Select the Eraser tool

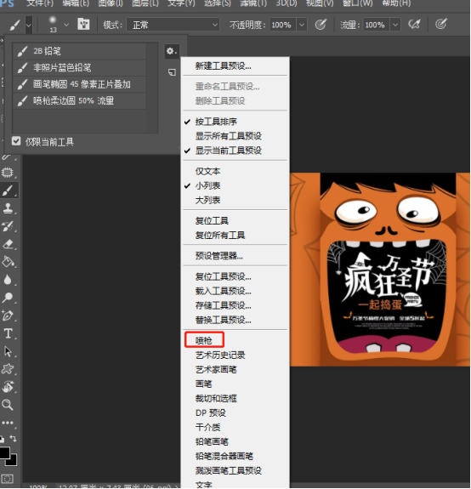point(9,244)
